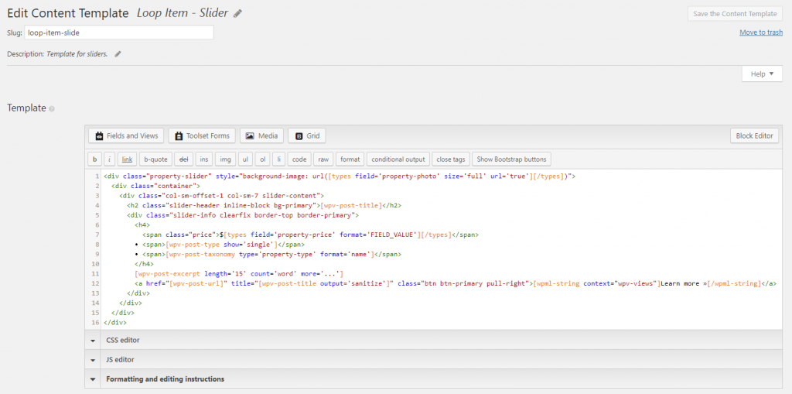Expand Formatting and editing instructions
The width and height of the screenshot is (792, 394).
coord(433,379)
